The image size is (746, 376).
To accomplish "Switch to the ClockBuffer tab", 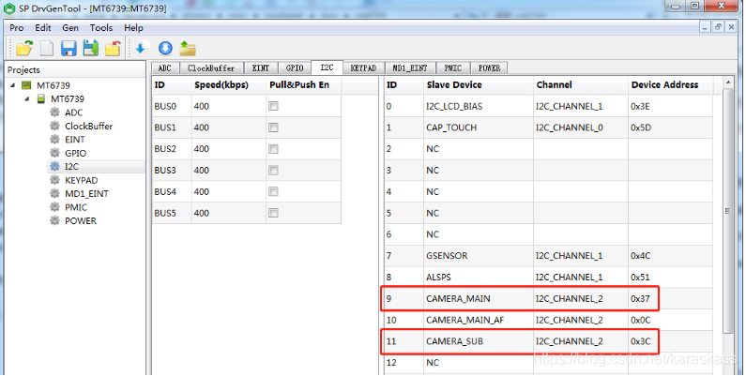I will [211, 68].
